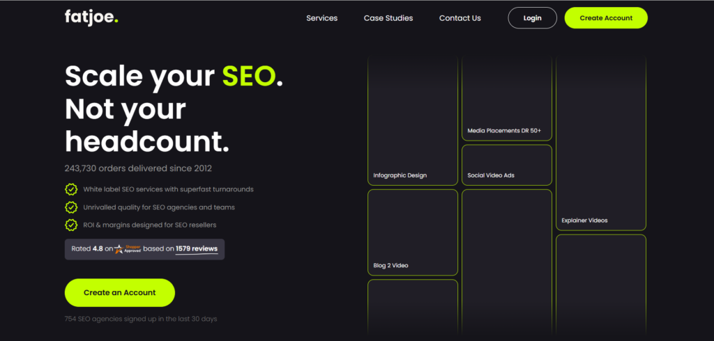Click checkmark badge beside Unrivalled quality
Viewport: 714px width, 341px height.
[x=71, y=207]
